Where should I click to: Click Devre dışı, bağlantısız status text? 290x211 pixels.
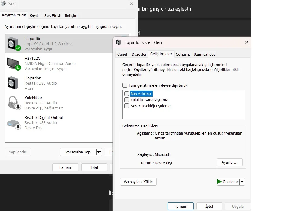tap(44, 108)
